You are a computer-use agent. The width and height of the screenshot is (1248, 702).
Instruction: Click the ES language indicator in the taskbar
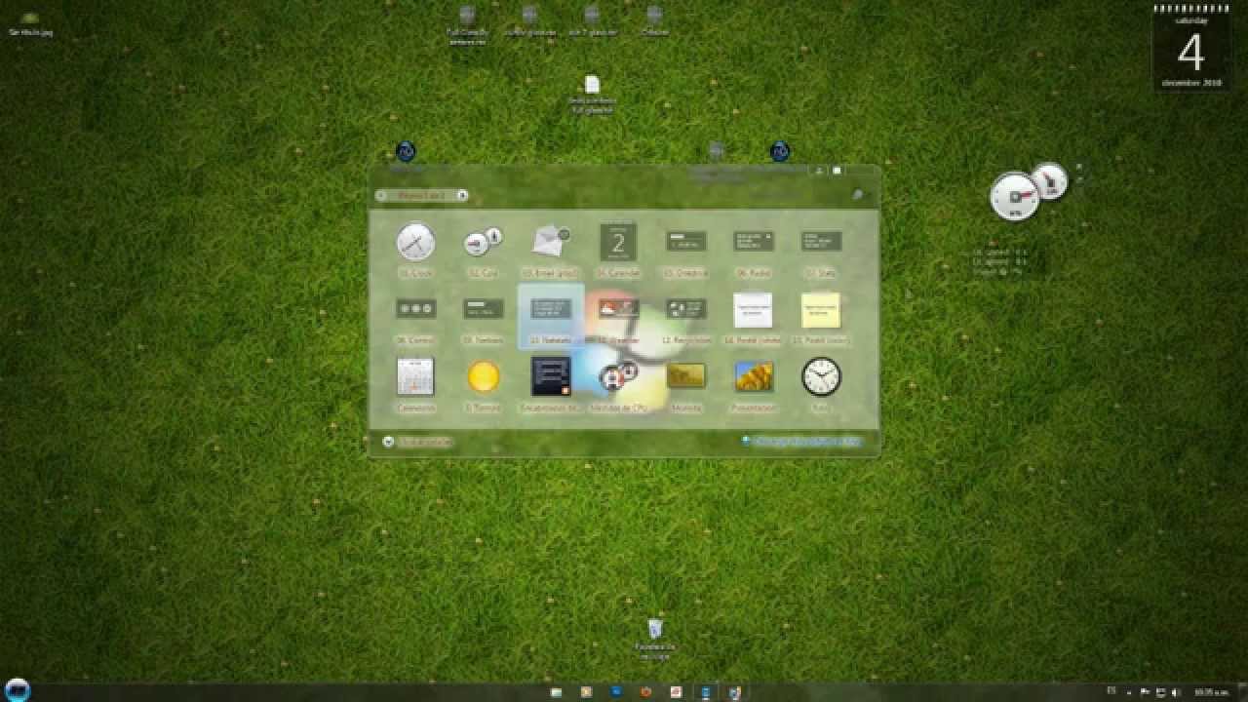1111,690
